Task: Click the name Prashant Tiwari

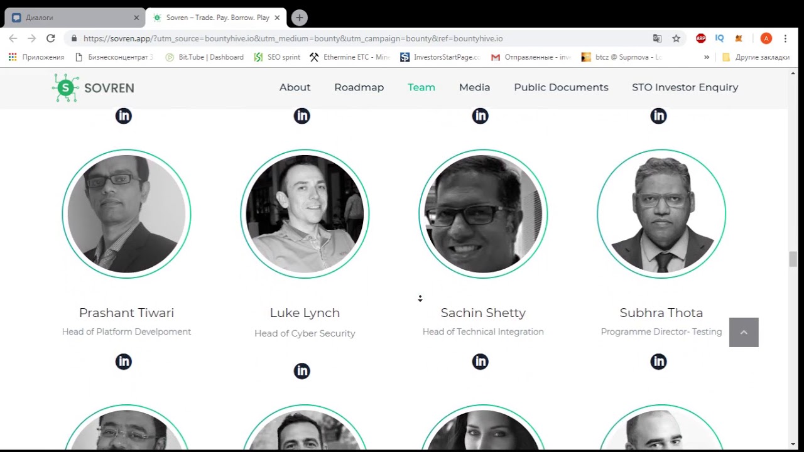Action: tap(126, 313)
